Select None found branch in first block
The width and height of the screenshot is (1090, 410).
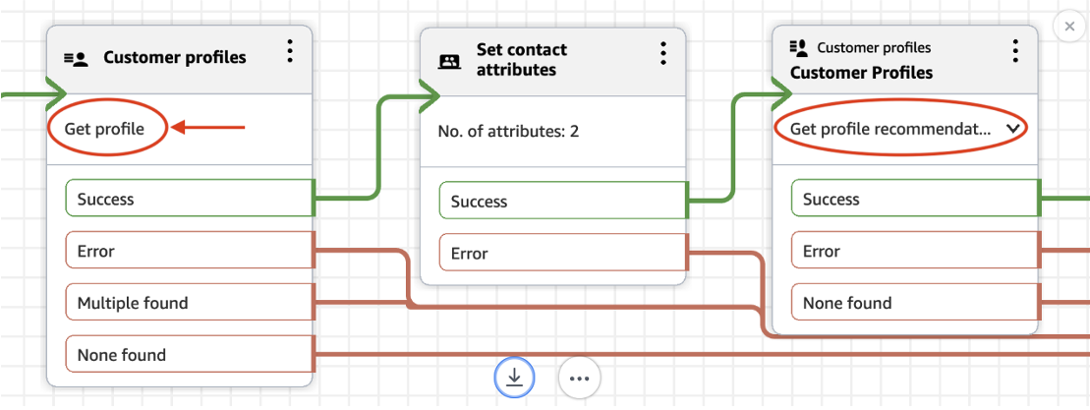tap(189, 355)
